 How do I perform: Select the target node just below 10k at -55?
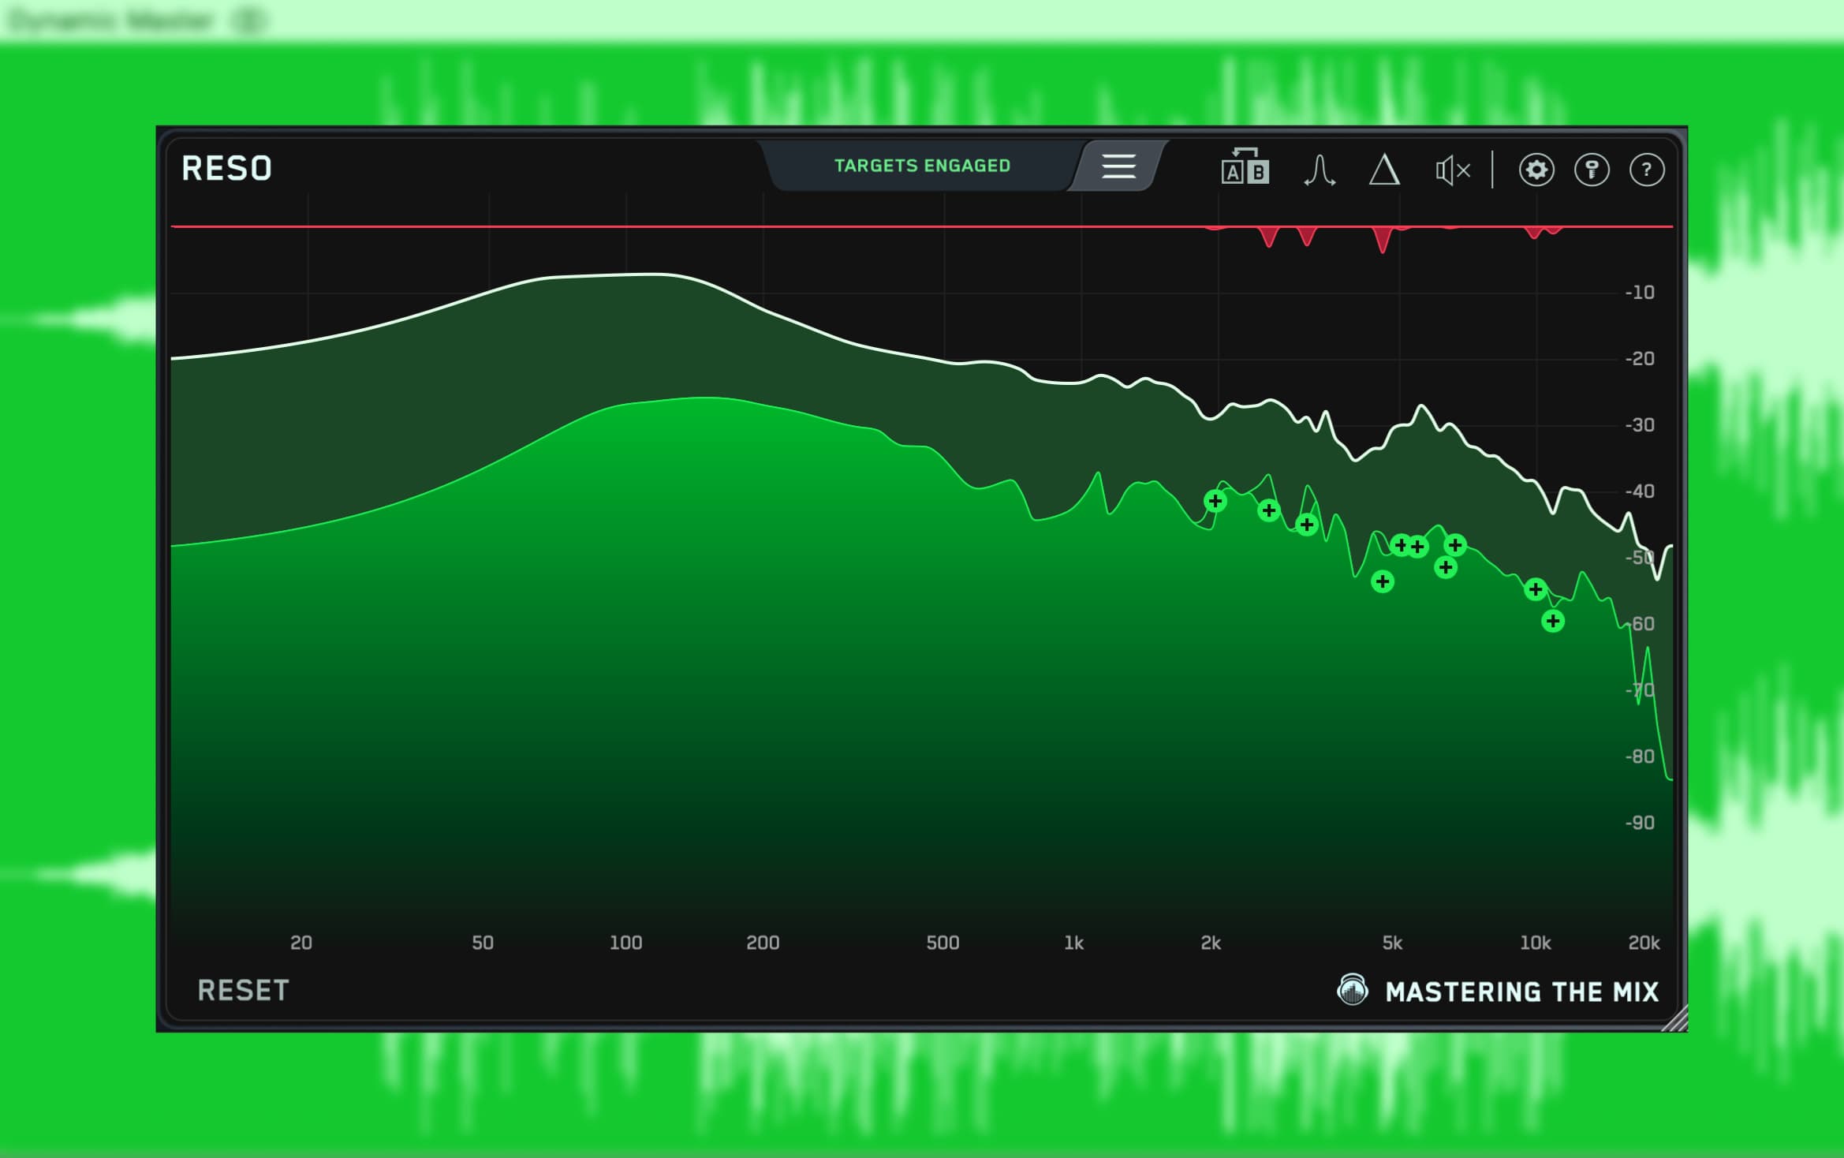pyautogui.click(x=1535, y=589)
